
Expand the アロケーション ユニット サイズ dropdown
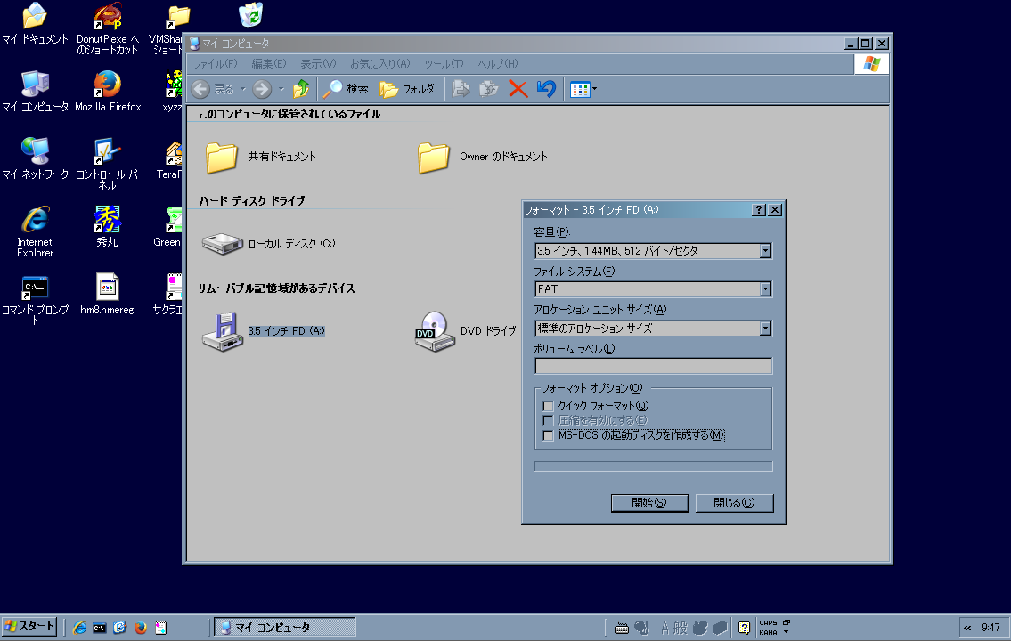[x=764, y=328]
